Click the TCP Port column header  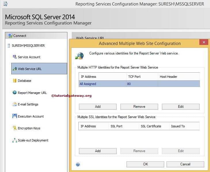142,77
